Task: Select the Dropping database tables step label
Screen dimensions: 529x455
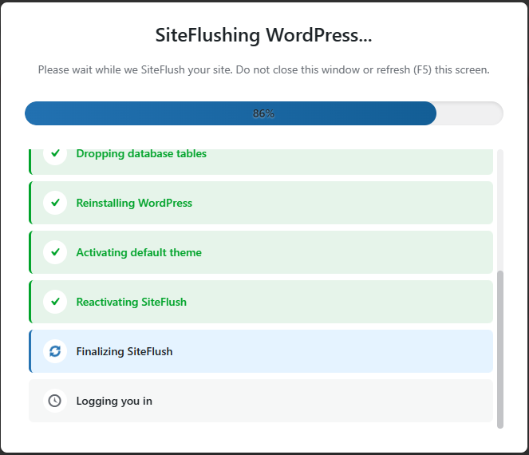Action: pyautogui.click(x=141, y=154)
